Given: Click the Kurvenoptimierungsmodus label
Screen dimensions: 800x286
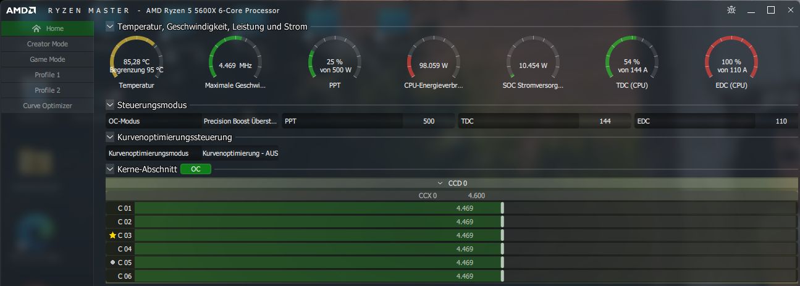Looking at the screenshot, I should coord(148,153).
